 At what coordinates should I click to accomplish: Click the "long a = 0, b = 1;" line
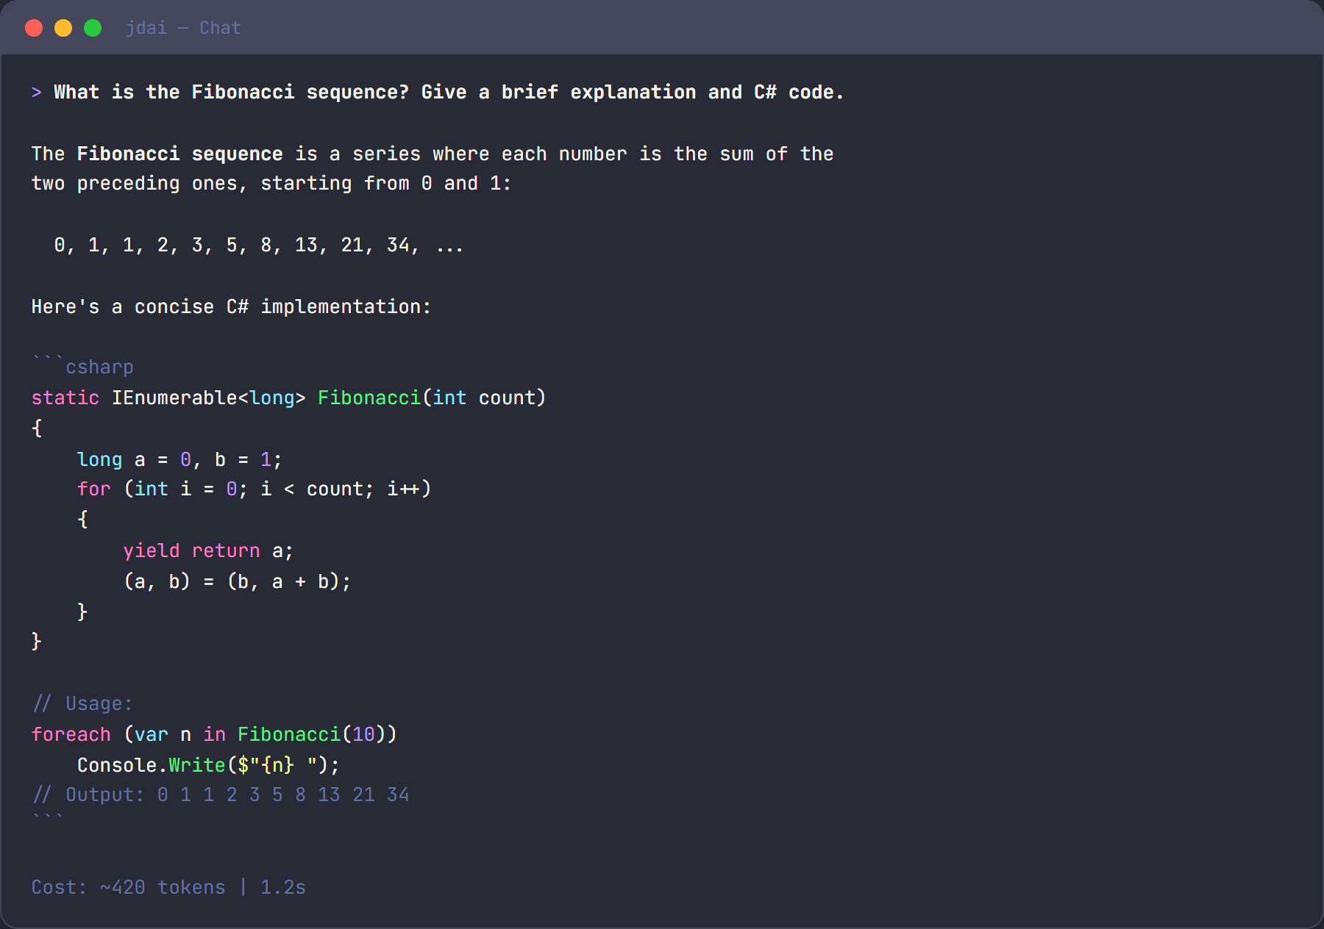(x=179, y=460)
